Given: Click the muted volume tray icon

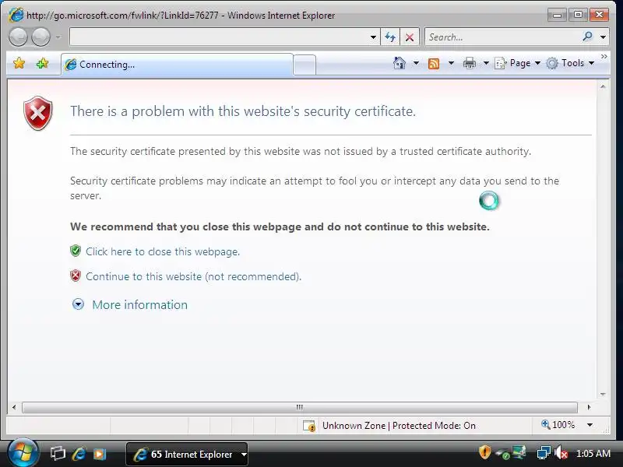Looking at the screenshot, I should (x=561, y=453).
